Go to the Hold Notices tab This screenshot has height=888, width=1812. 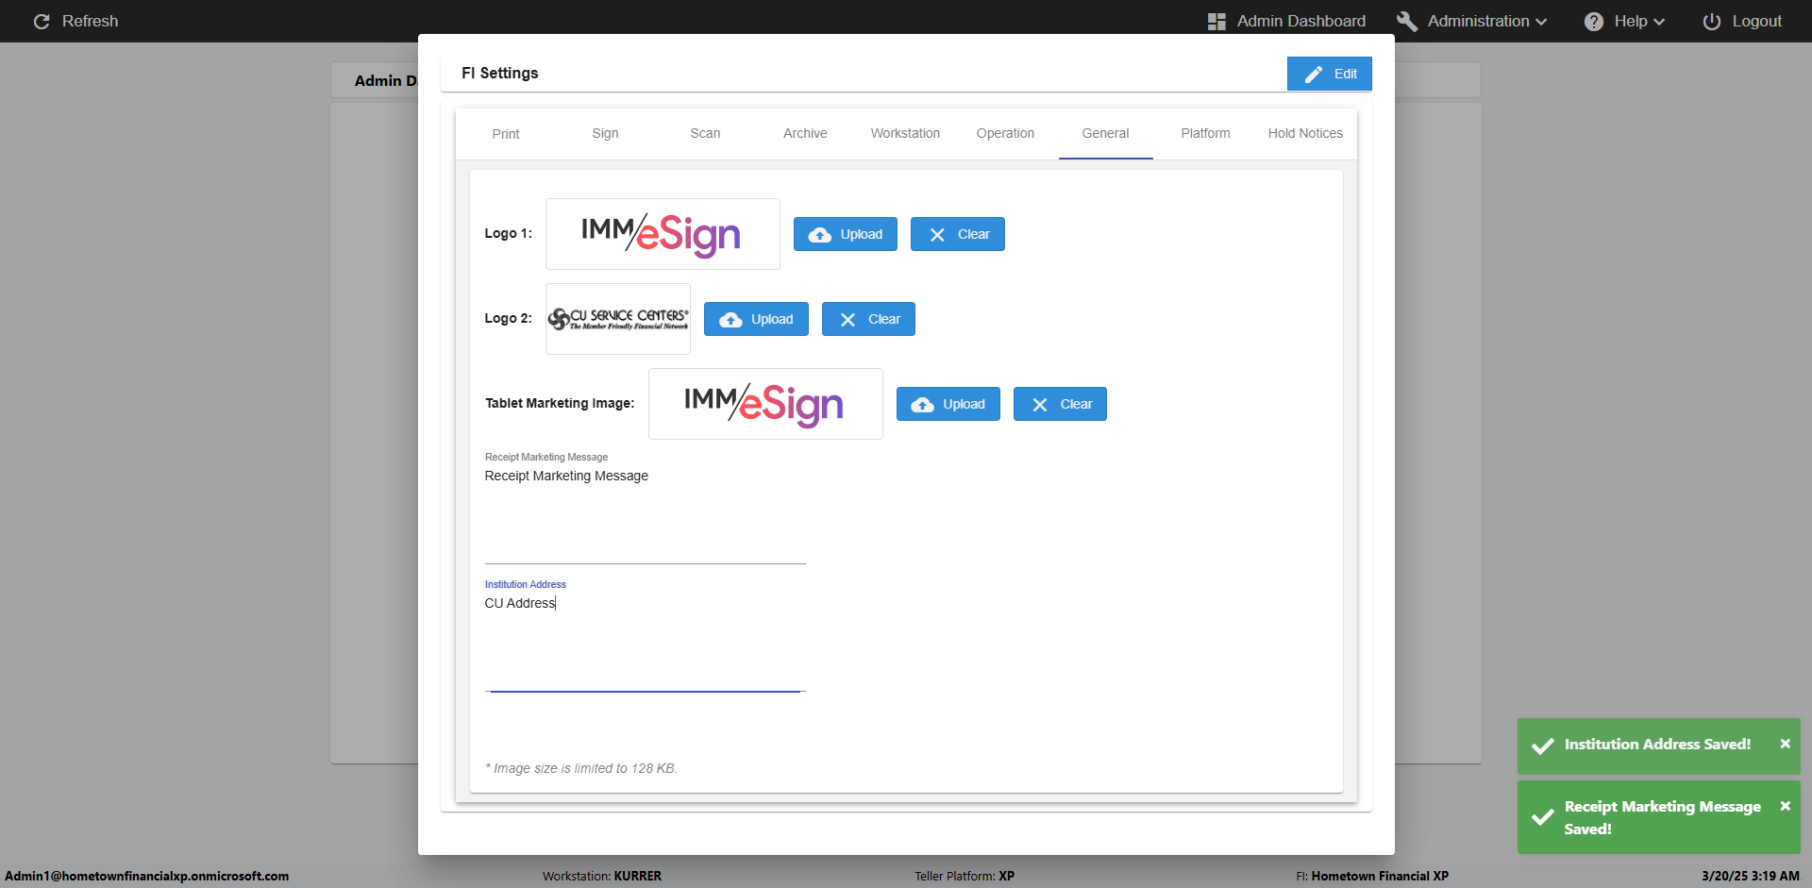[1306, 134]
